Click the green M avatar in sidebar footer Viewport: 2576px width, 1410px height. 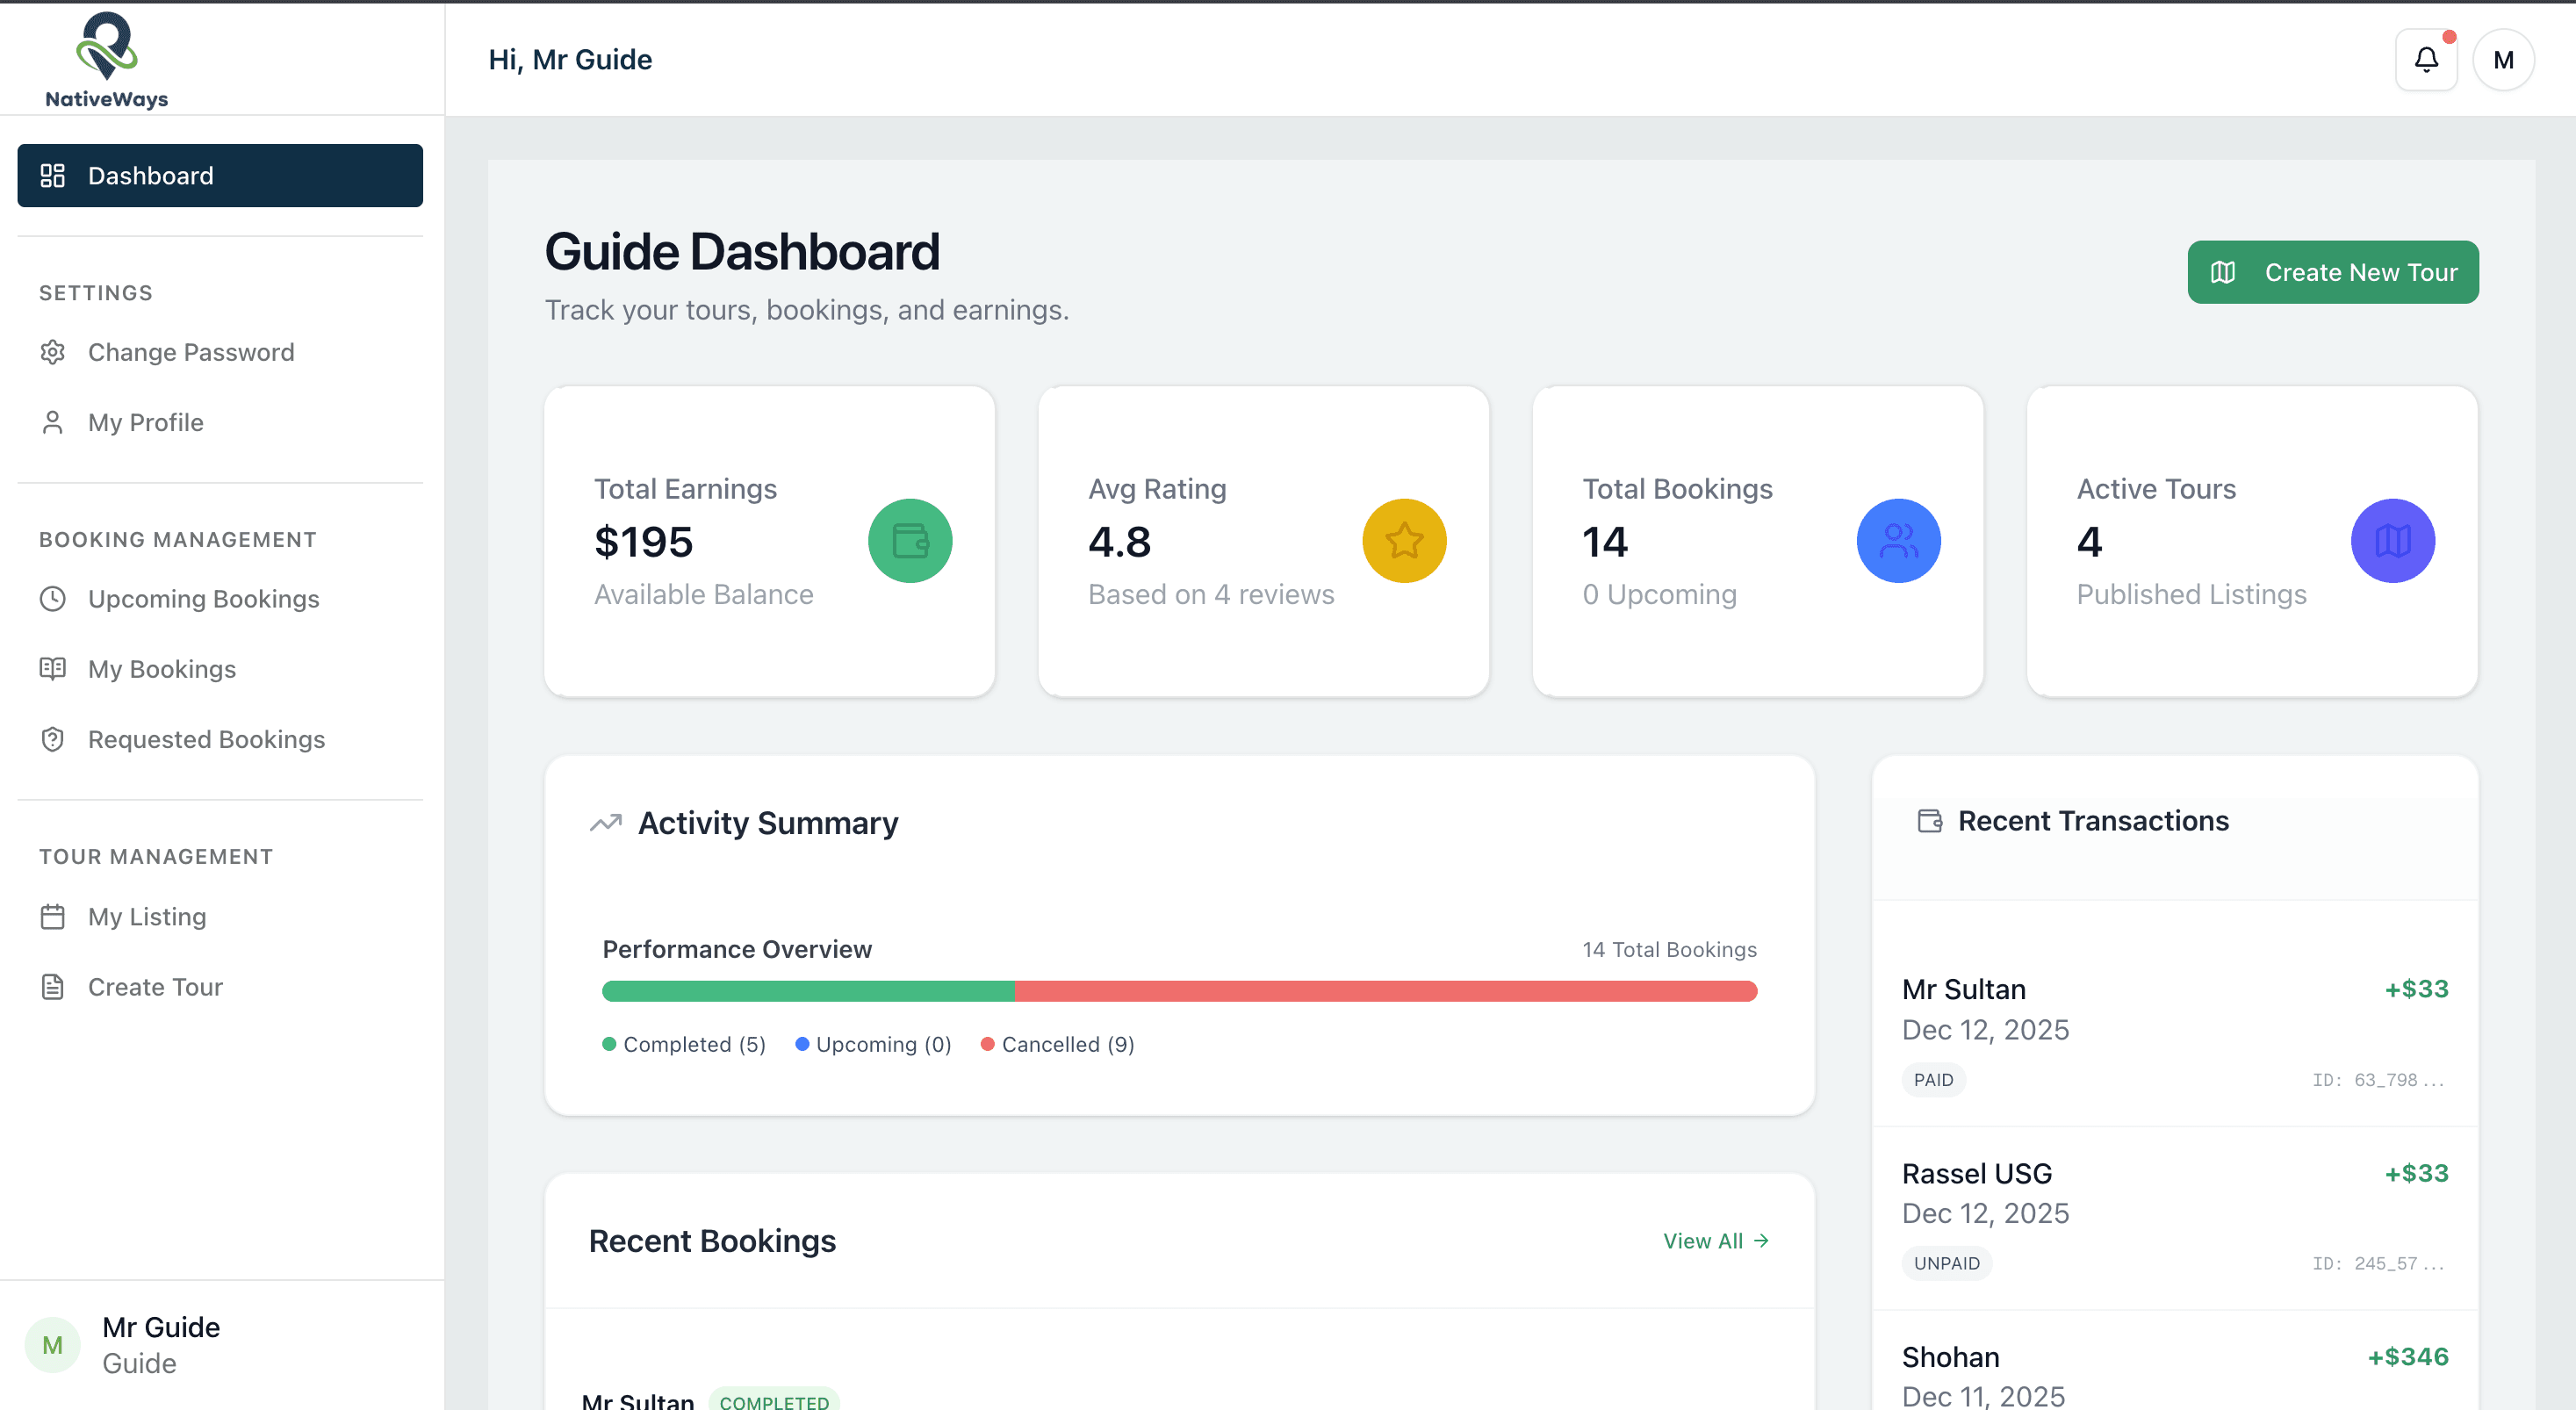click(53, 1345)
